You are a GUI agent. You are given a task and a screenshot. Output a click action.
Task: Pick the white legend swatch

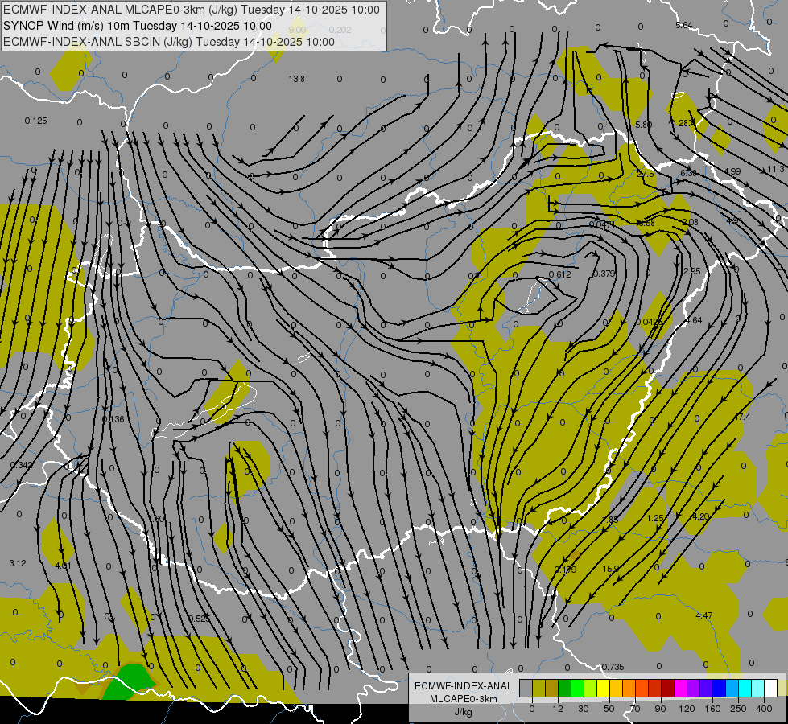click(770, 689)
